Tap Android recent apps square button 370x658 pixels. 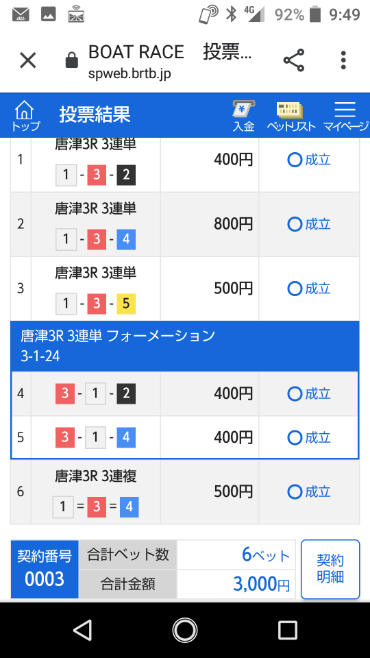pyautogui.click(x=288, y=630)
